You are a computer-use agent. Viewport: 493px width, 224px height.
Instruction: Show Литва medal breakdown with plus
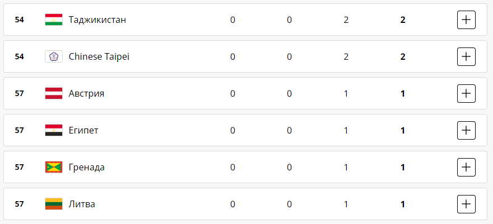click(466, 204)
